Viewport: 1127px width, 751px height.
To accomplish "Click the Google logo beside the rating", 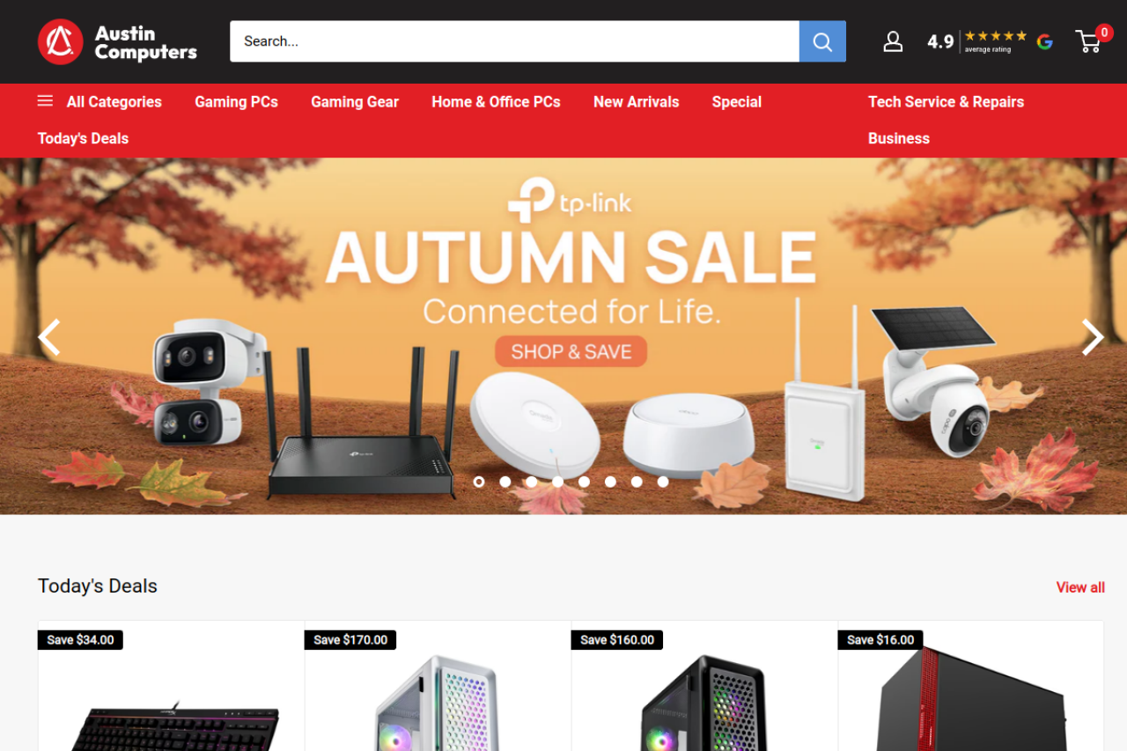I will [x=1044, y=41].
